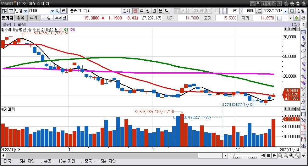Close the volume 거래량 pane
308x166 pixels.
(298, 109)
